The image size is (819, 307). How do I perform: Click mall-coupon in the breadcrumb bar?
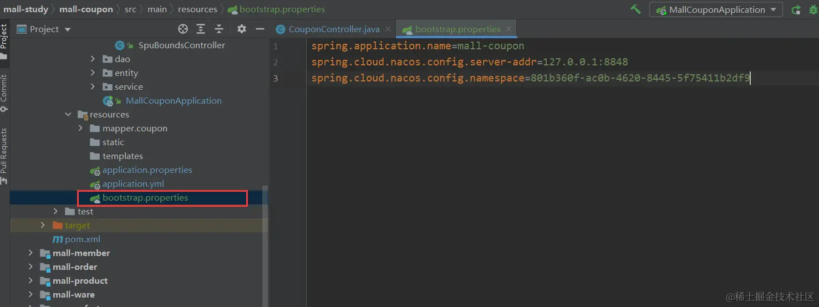point(86,9)
